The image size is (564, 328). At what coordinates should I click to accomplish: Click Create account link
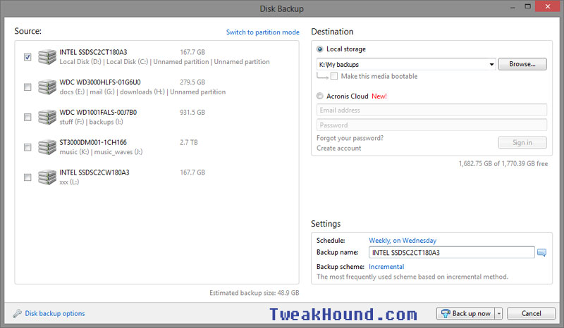(339, 148)
